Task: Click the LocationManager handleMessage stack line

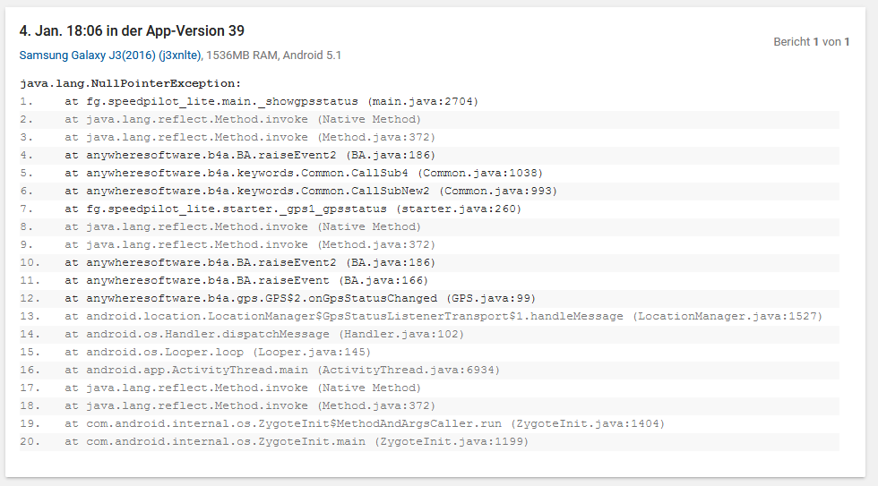Action: pyautogui.click(x=443, y=316)
